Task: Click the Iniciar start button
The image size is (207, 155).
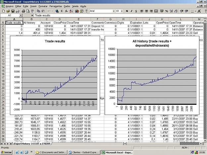Action: (x=6, y=152)
